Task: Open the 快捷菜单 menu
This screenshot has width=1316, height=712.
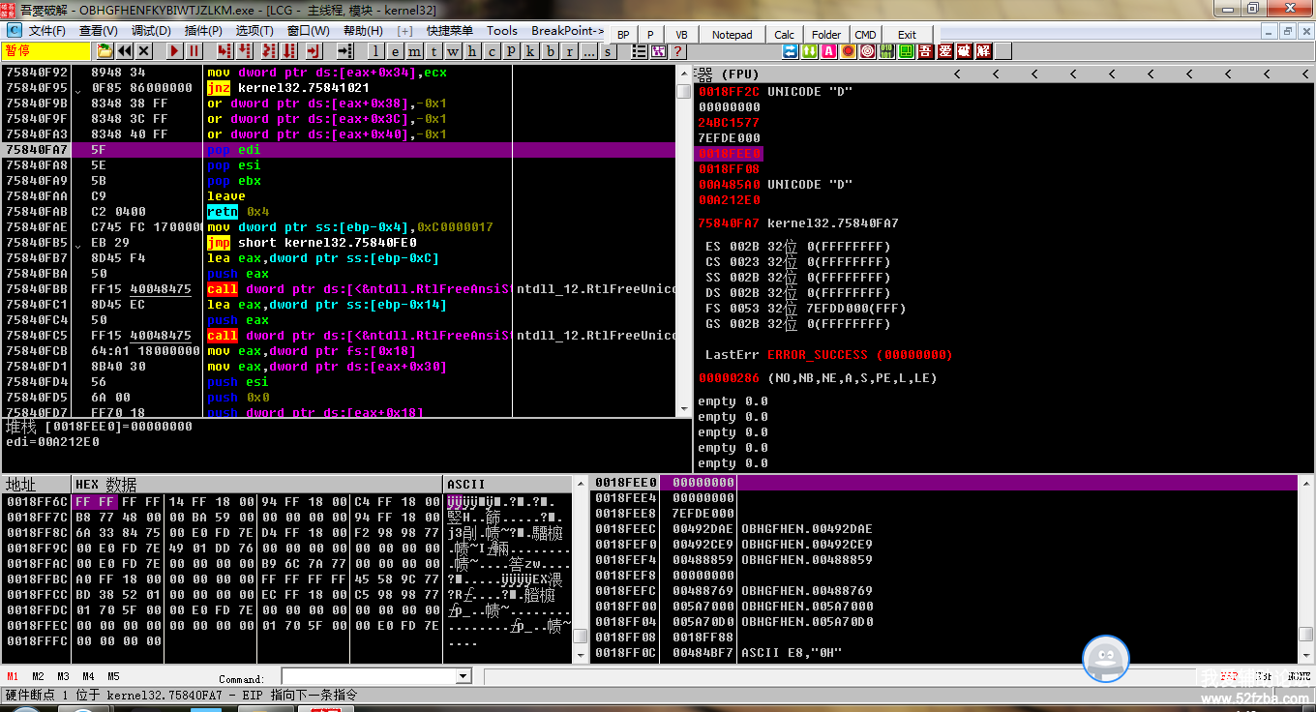Action: (449, 30)
